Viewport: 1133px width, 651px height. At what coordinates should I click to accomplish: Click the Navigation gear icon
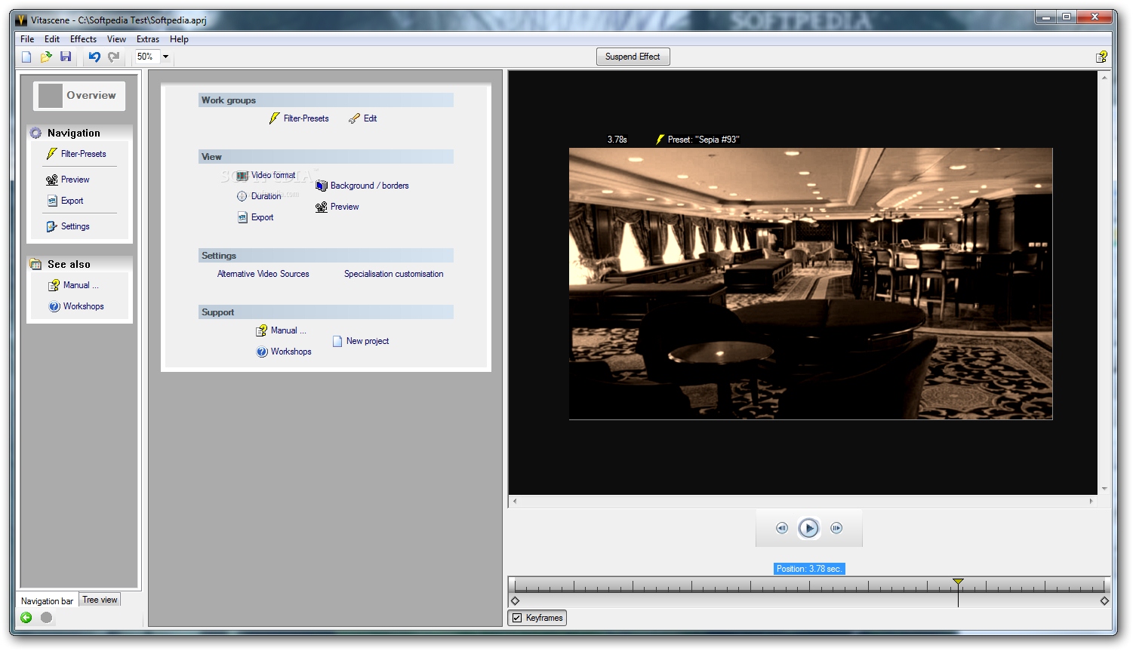click(35, 133)
